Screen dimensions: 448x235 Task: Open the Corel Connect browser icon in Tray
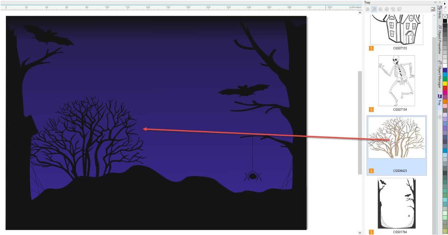(x=433, y=9)
